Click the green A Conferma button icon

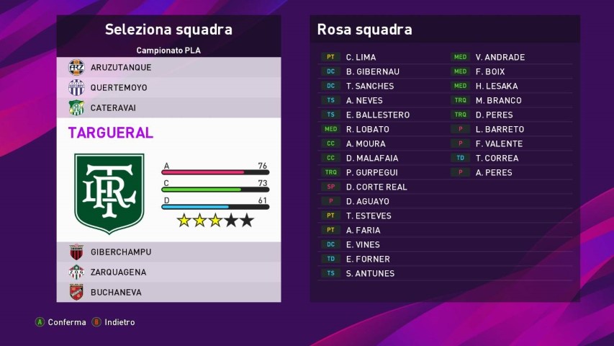40,322
